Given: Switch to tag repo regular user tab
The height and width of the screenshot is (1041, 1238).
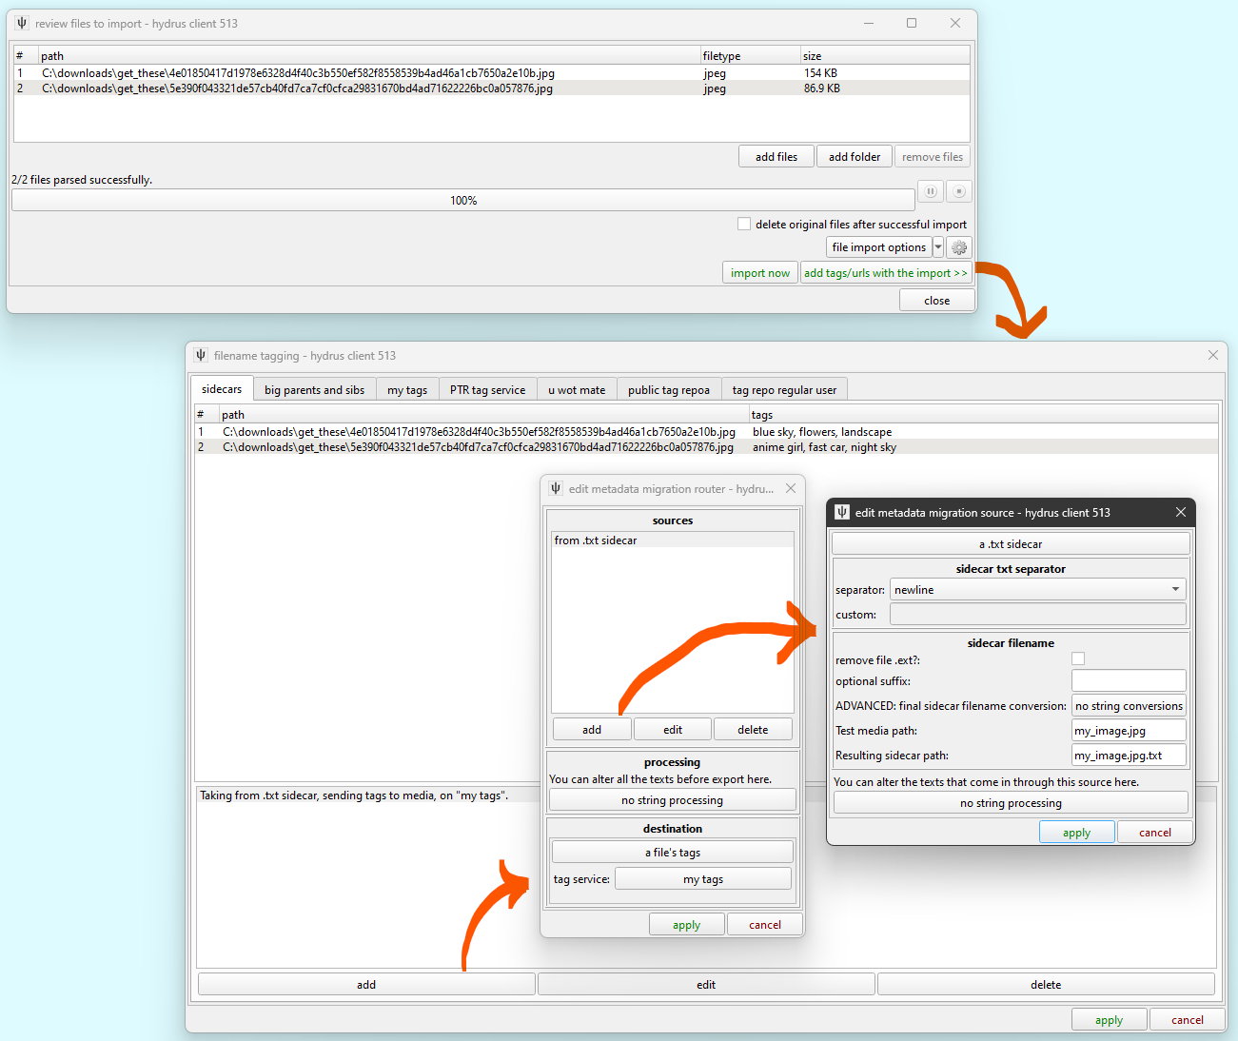Looking at the screenshot, I should (784, 390).
